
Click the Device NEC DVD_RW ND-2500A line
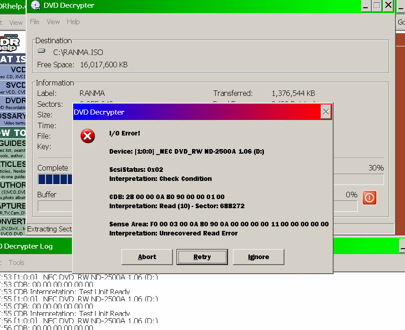coord(187,151)
